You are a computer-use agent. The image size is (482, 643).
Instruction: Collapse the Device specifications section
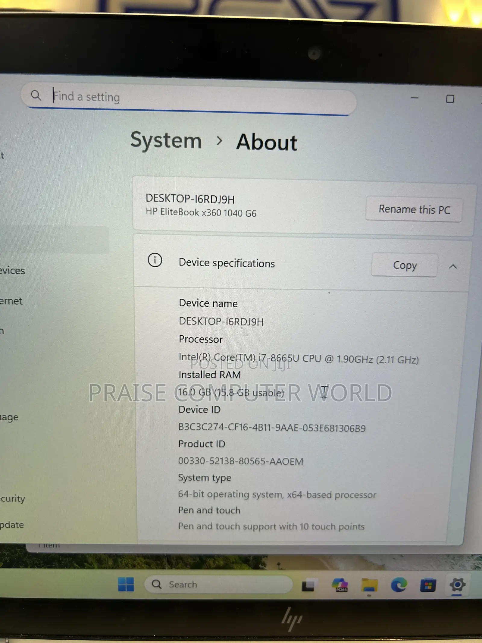pyautogui.click(x=453, y=266)
